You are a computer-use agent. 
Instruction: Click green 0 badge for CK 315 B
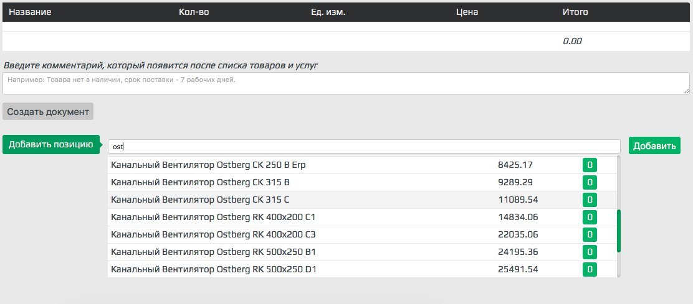pyautogui.click(x=590, y=182)
